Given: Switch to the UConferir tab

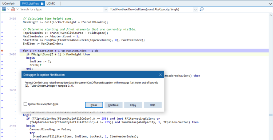Looking at the screenshot, I should 8,3.
